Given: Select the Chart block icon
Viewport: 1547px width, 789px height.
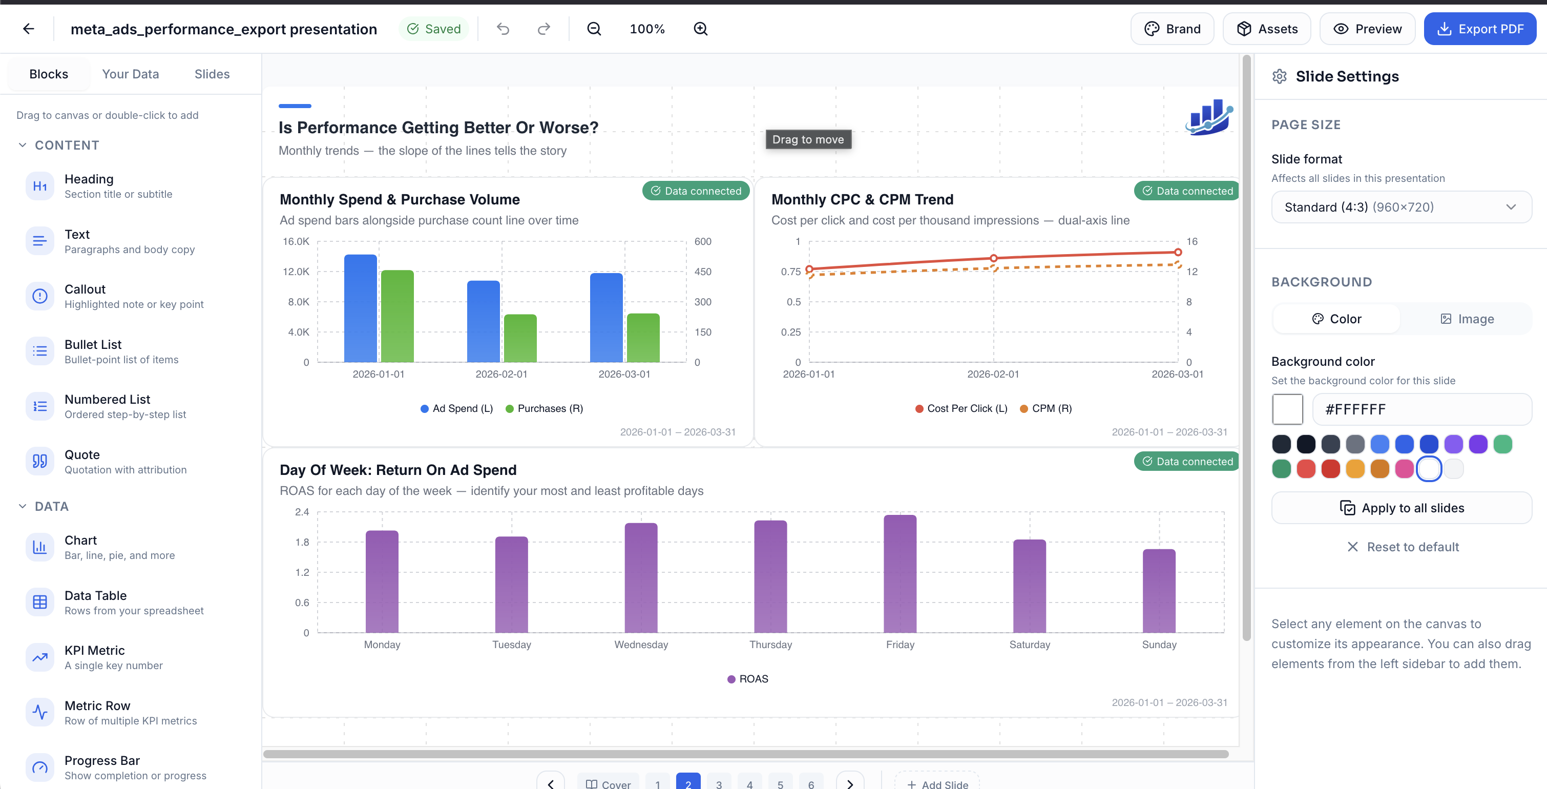Looking at the screenshot, I should [39, 547].
